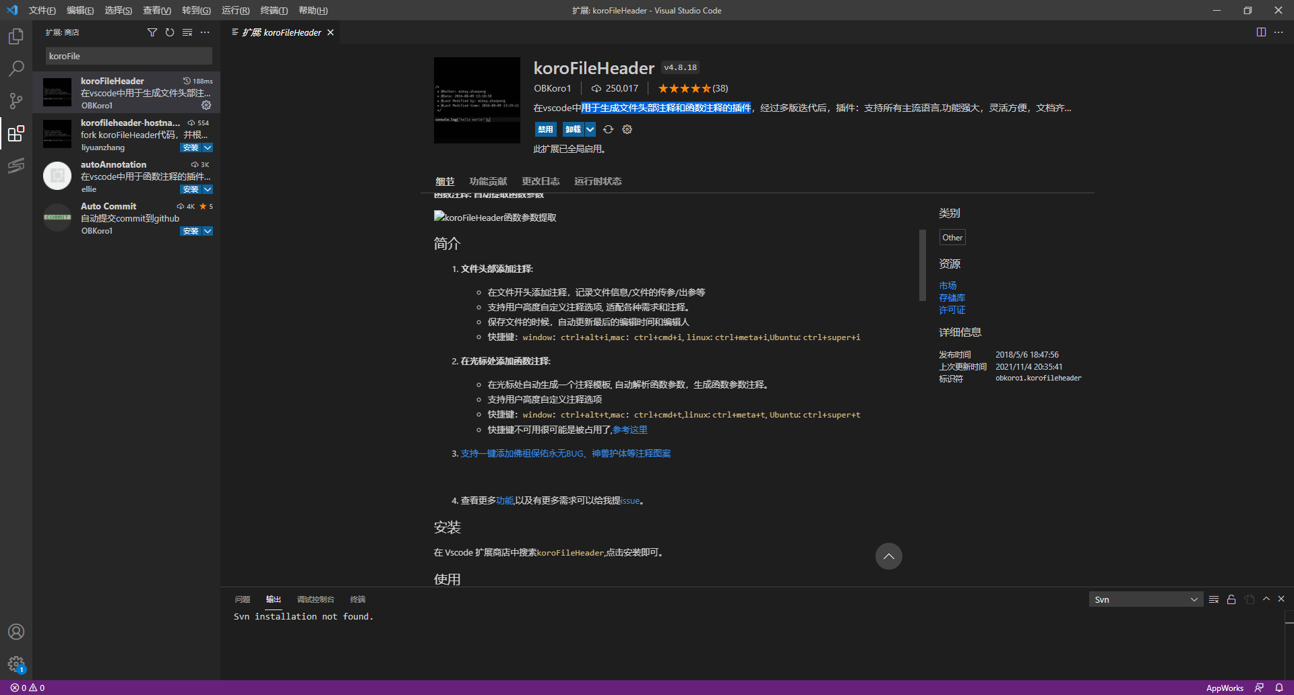Open the 终端(T) menu
This screenshot has height=695, width=1294.
[274, 10]
